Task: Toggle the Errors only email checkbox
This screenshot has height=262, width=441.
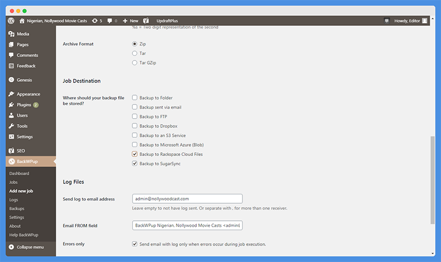Action: (x=135, y=244)
